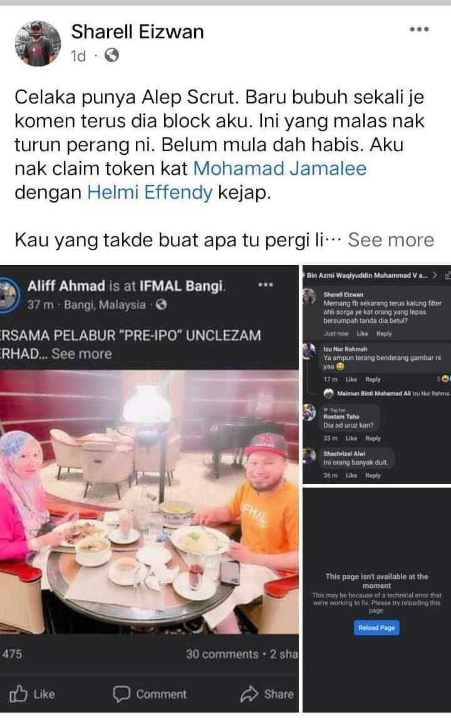Tap the thumbs-up Like icon
Image resolution: width=451 pixels, height=722 pixels.
(18, 693)
